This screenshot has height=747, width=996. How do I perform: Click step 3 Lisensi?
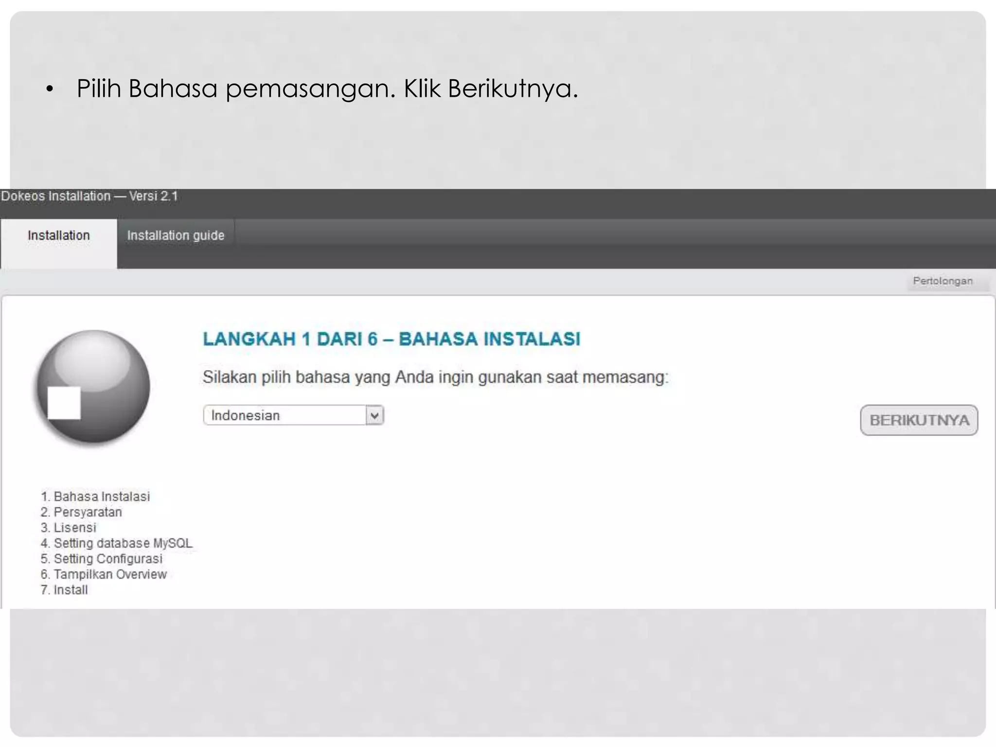(69, 528)
